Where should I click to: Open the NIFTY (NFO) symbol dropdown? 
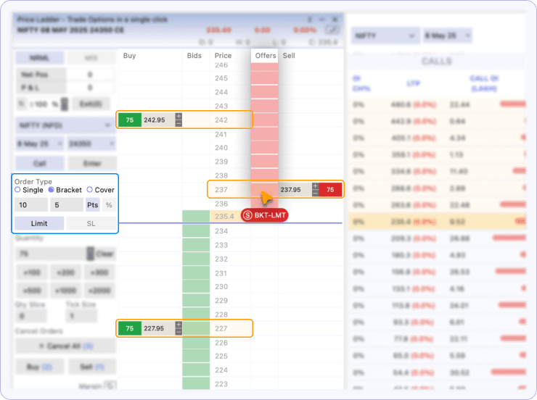click(65, 125)
